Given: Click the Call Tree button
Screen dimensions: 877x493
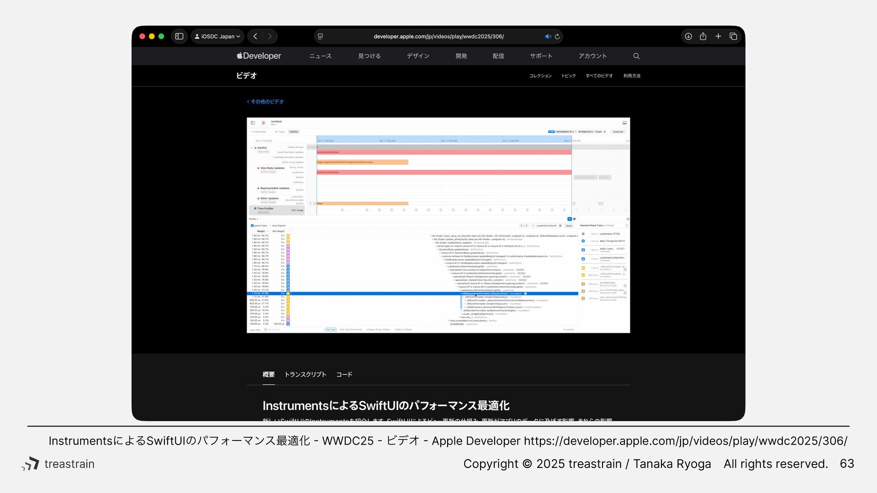Looking at the screenshot, I should tap(331, 330).
